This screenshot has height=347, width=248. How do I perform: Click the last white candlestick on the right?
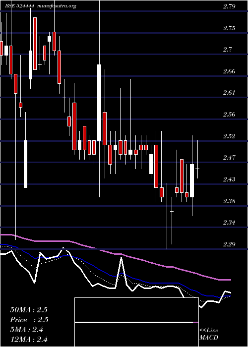point(192,180)
